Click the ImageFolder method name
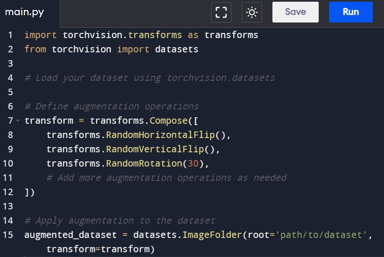Image resolution: width=384 pixels, height=257 pixels. [212, 235]
